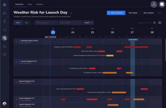Switch to the Dashboards tab

point(19,4)
